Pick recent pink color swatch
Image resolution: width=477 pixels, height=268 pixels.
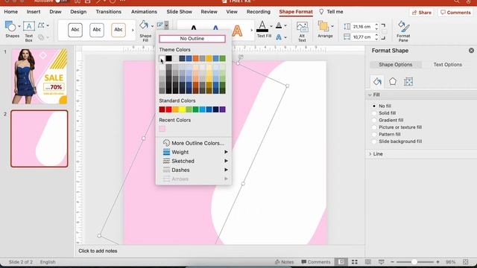[x=162, y=129]
